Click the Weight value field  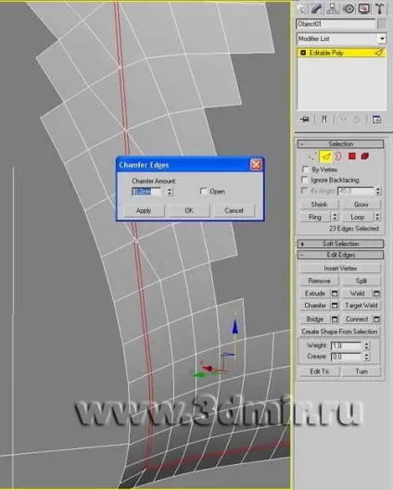[346, 346]
